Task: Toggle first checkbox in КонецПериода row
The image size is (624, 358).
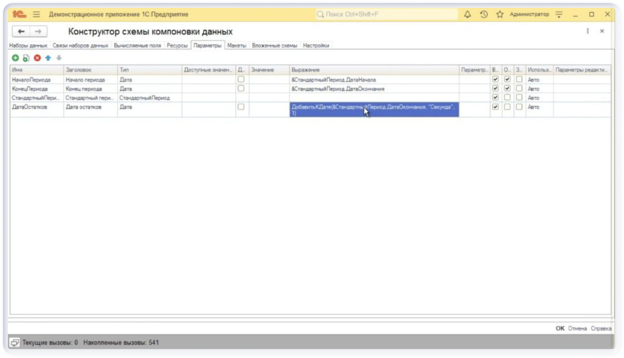Action: tap(241, 89)
